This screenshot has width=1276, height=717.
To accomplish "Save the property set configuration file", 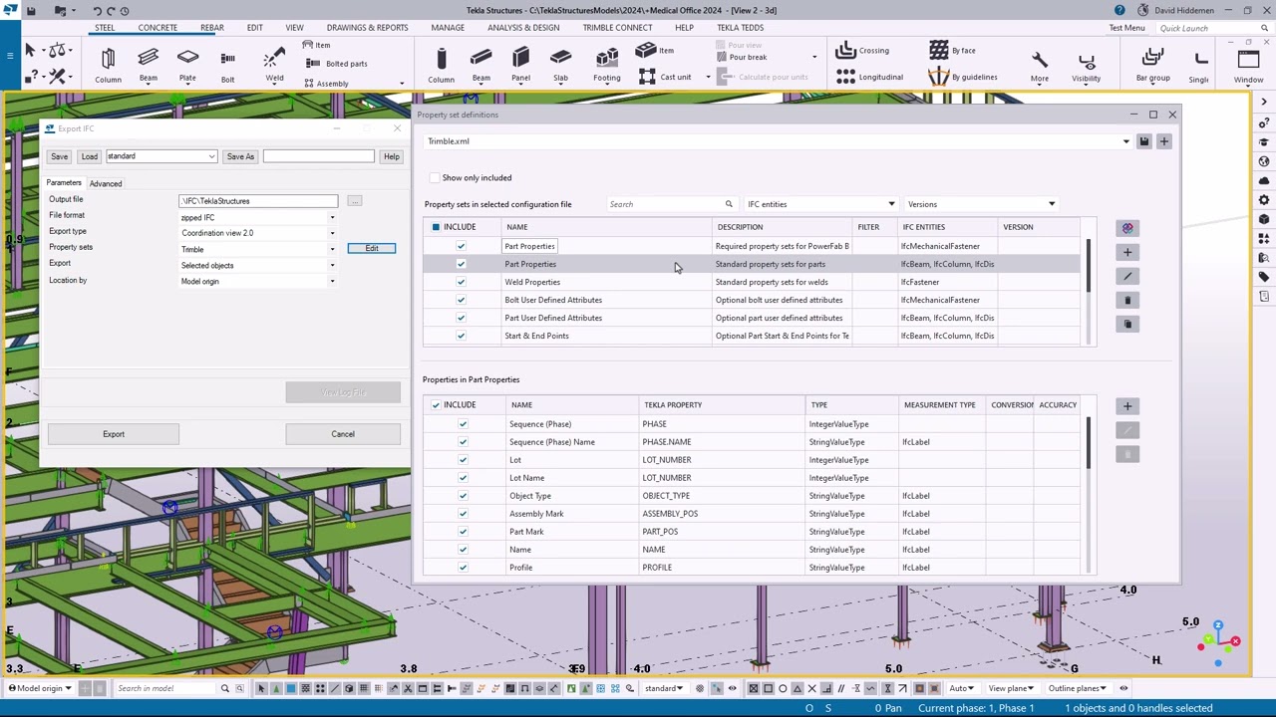I will click(x=1144, y=141).
